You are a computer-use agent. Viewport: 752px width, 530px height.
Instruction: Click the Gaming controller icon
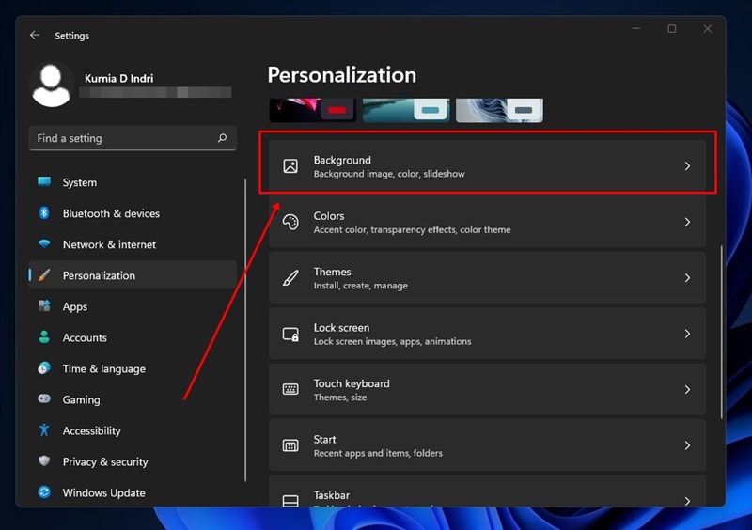pos(44,398)
